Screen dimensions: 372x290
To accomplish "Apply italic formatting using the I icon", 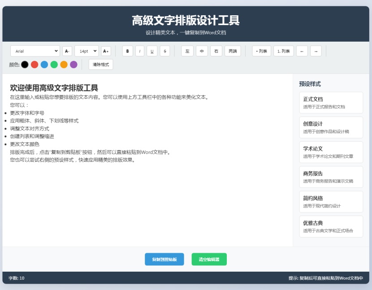I will tap(140, 51).
